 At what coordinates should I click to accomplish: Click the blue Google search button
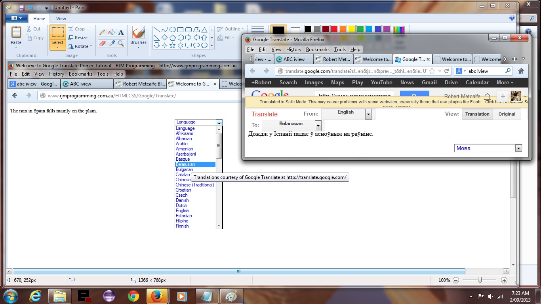tap(414, 94)
